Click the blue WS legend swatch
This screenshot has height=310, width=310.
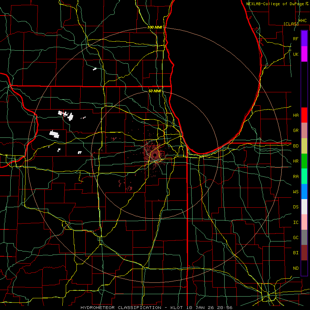pyautogui.click(x=304, y=192)
